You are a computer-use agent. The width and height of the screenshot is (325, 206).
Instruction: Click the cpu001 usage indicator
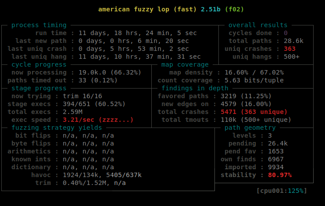[x=282, y=191]
